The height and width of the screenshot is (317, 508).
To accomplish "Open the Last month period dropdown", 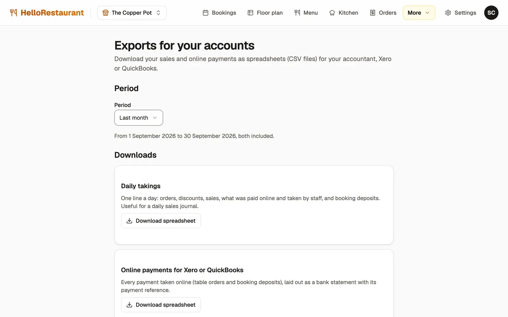I will coord(138,118).
